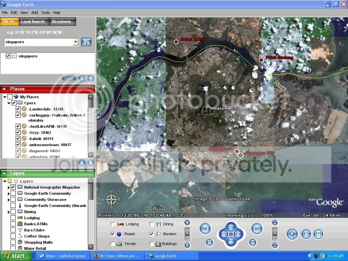This screenshot has width=348, height=261.
Task: Email the current view
Action: [x=318, y=234]
